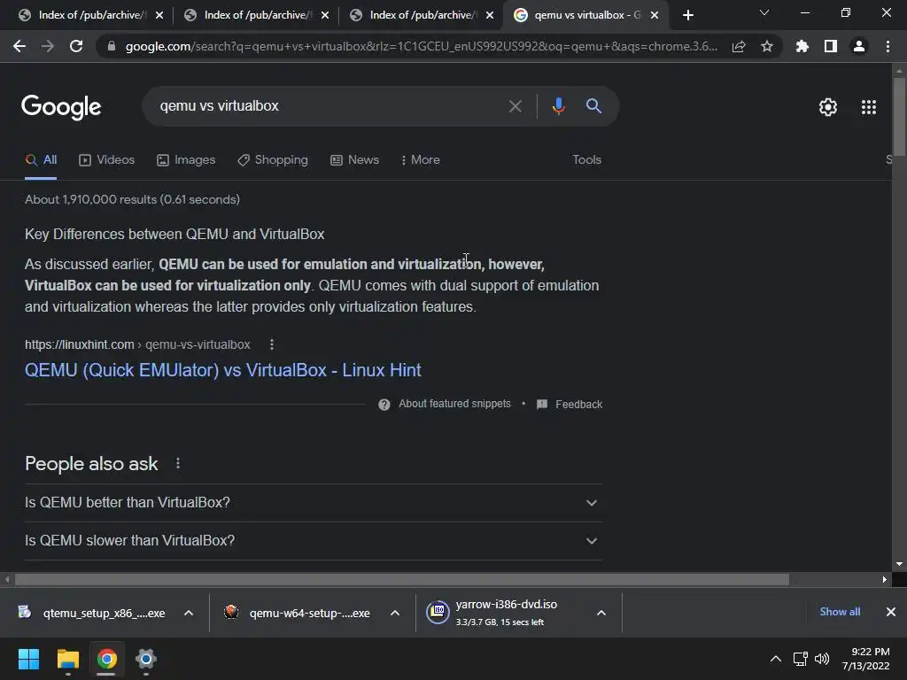Select the Shopping search filter
Screen dimensions: 907x680
[273, 160]
